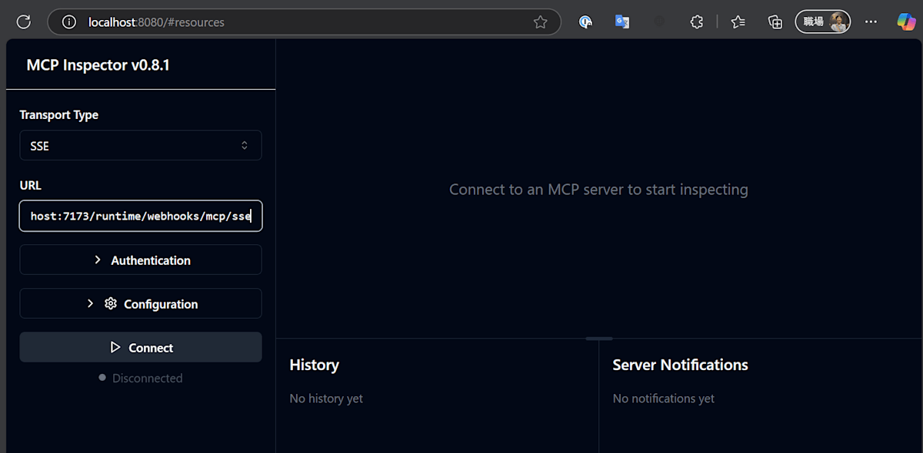Open the Transport Type SSE dropdown
The width and height of the screenshot is (923, 453).
point(141,145)
